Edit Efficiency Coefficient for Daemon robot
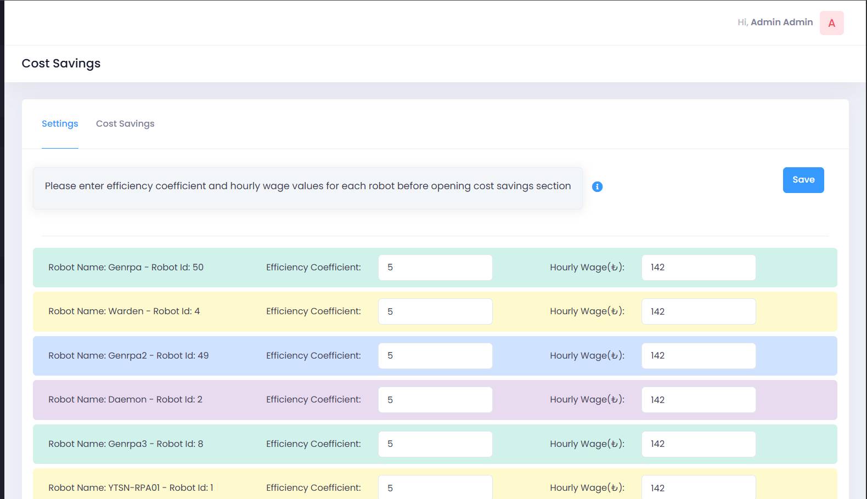Image resolution: width=867 pixels, height=499 pixels. tap(435, 400)
